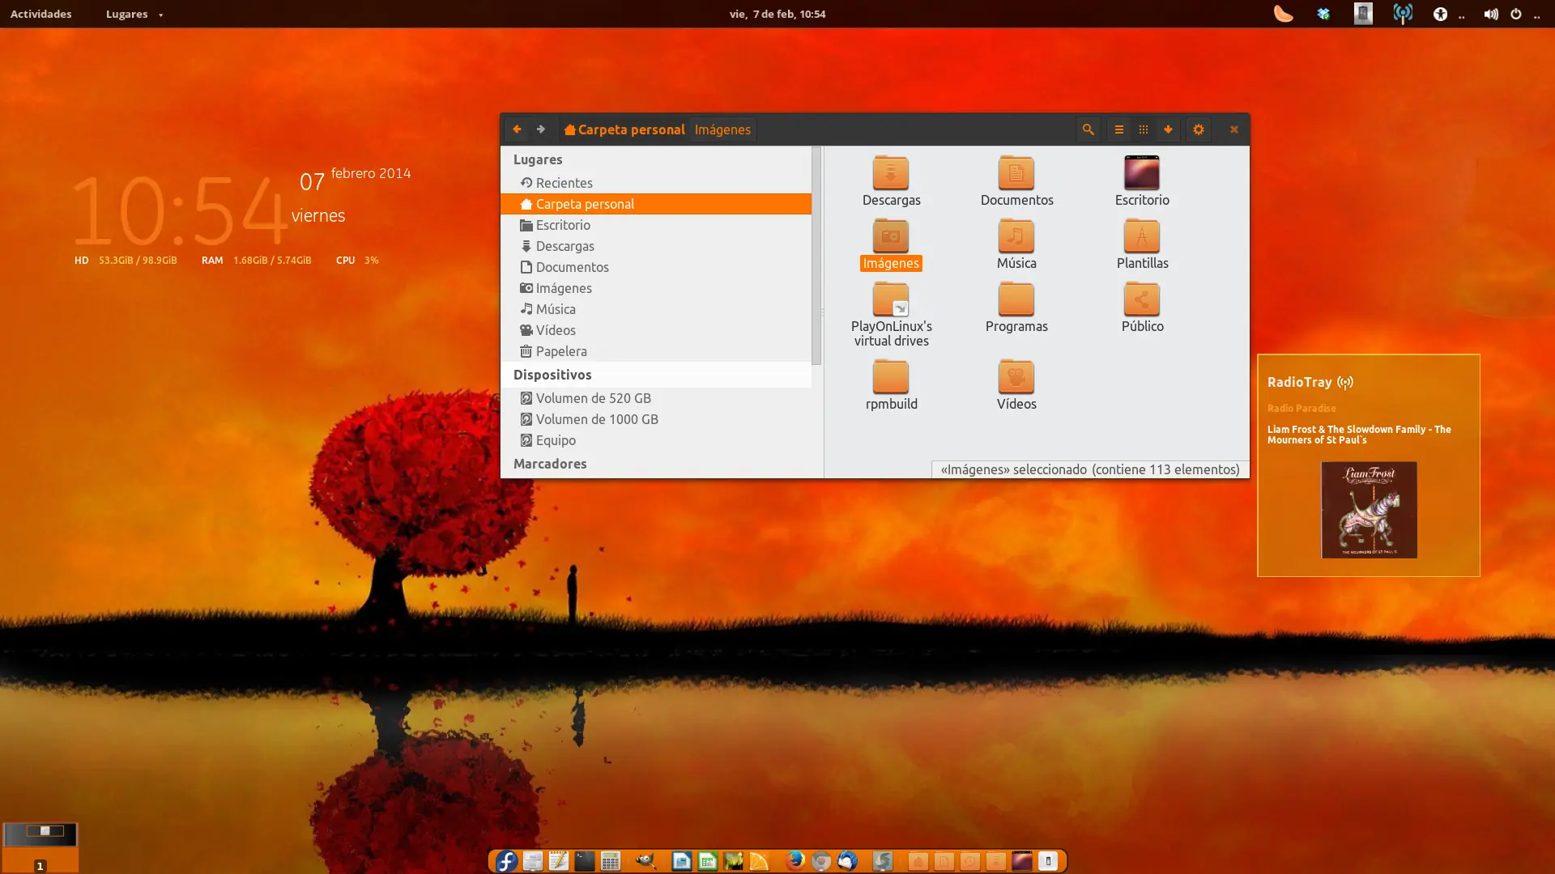The width and height of the screenshot is (1555, 874).
Task: Enable list view in the file manager
Action: [1119, 129]
